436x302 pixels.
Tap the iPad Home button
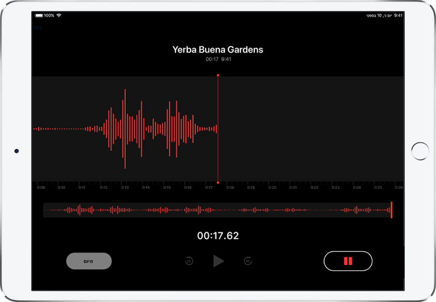point(420,151)
